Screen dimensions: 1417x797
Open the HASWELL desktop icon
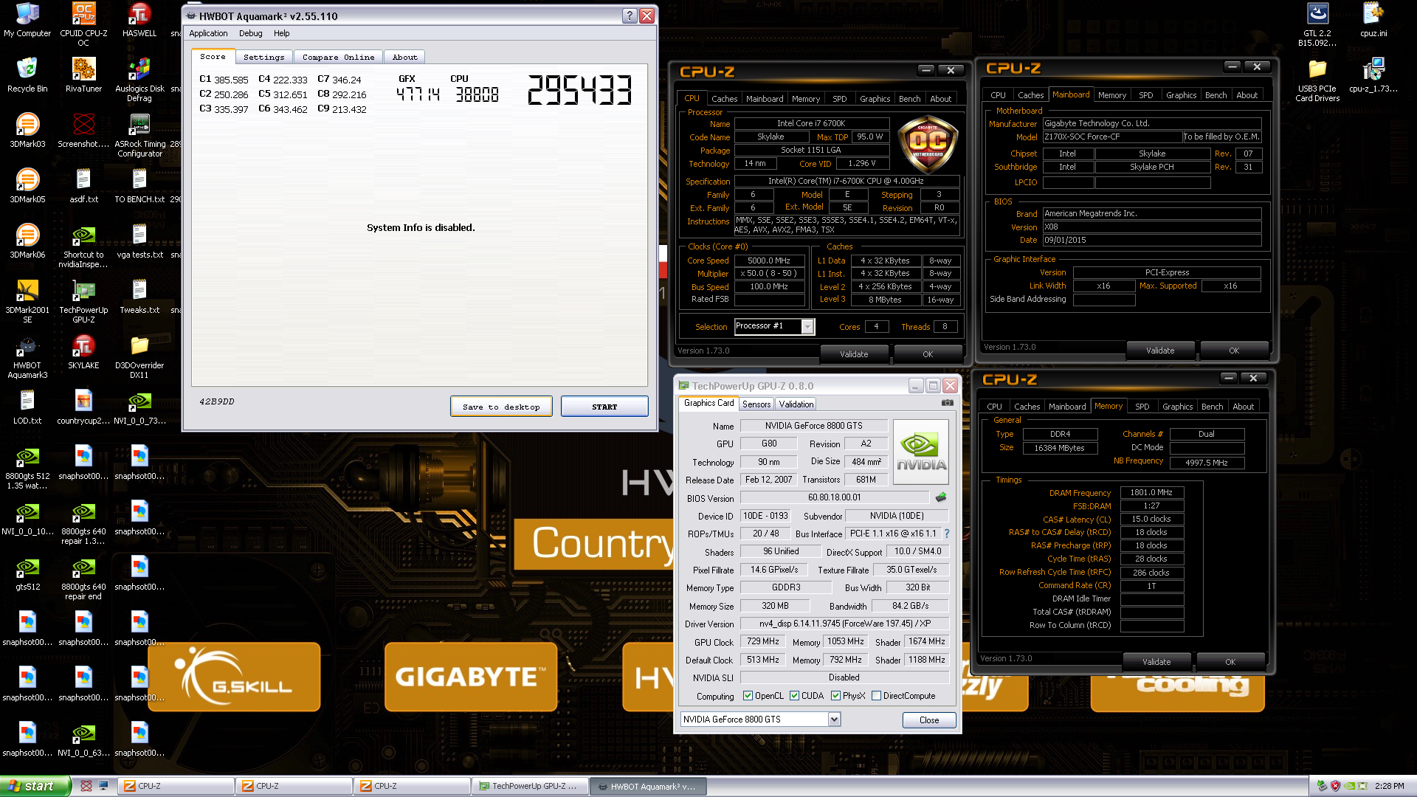click(x=139, y=20)
